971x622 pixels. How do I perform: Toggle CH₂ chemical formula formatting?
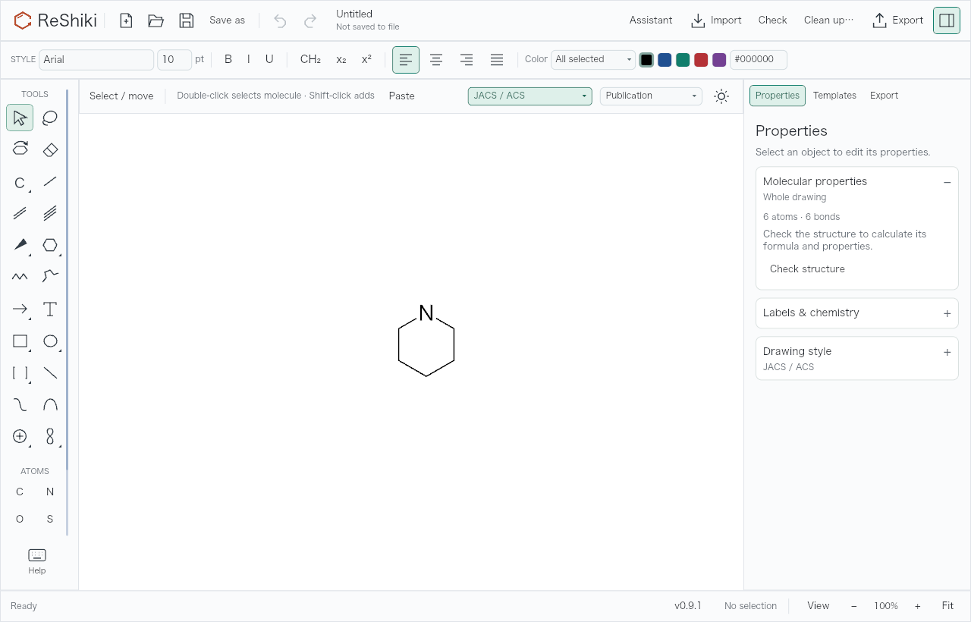(310, 59)
